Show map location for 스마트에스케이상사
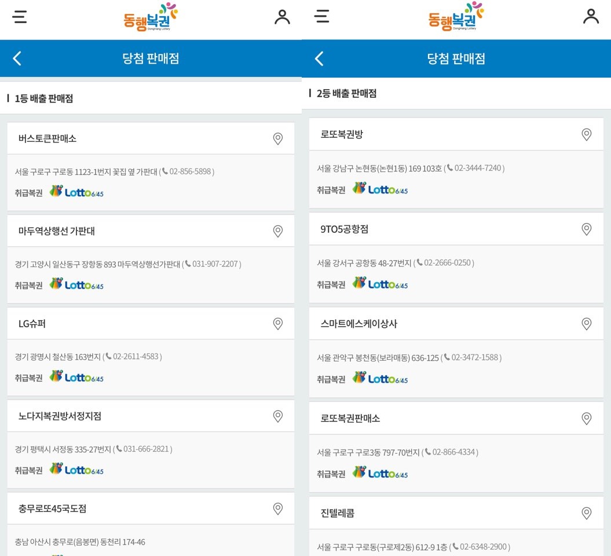This screenshot has width=611, height=556. 587,324
